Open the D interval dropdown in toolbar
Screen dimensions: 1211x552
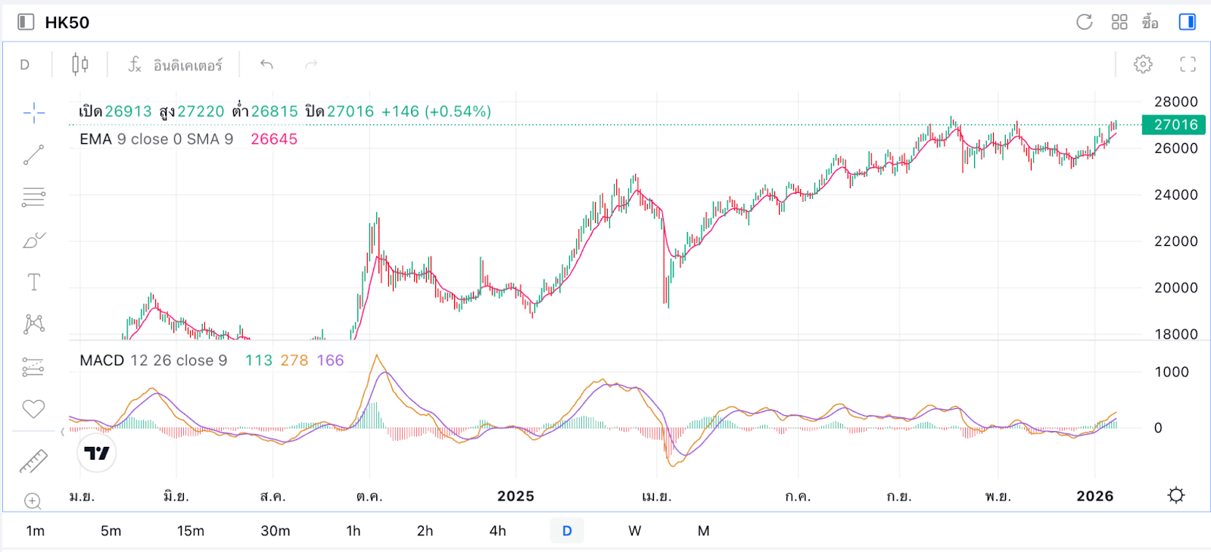[x=25, y=65]
